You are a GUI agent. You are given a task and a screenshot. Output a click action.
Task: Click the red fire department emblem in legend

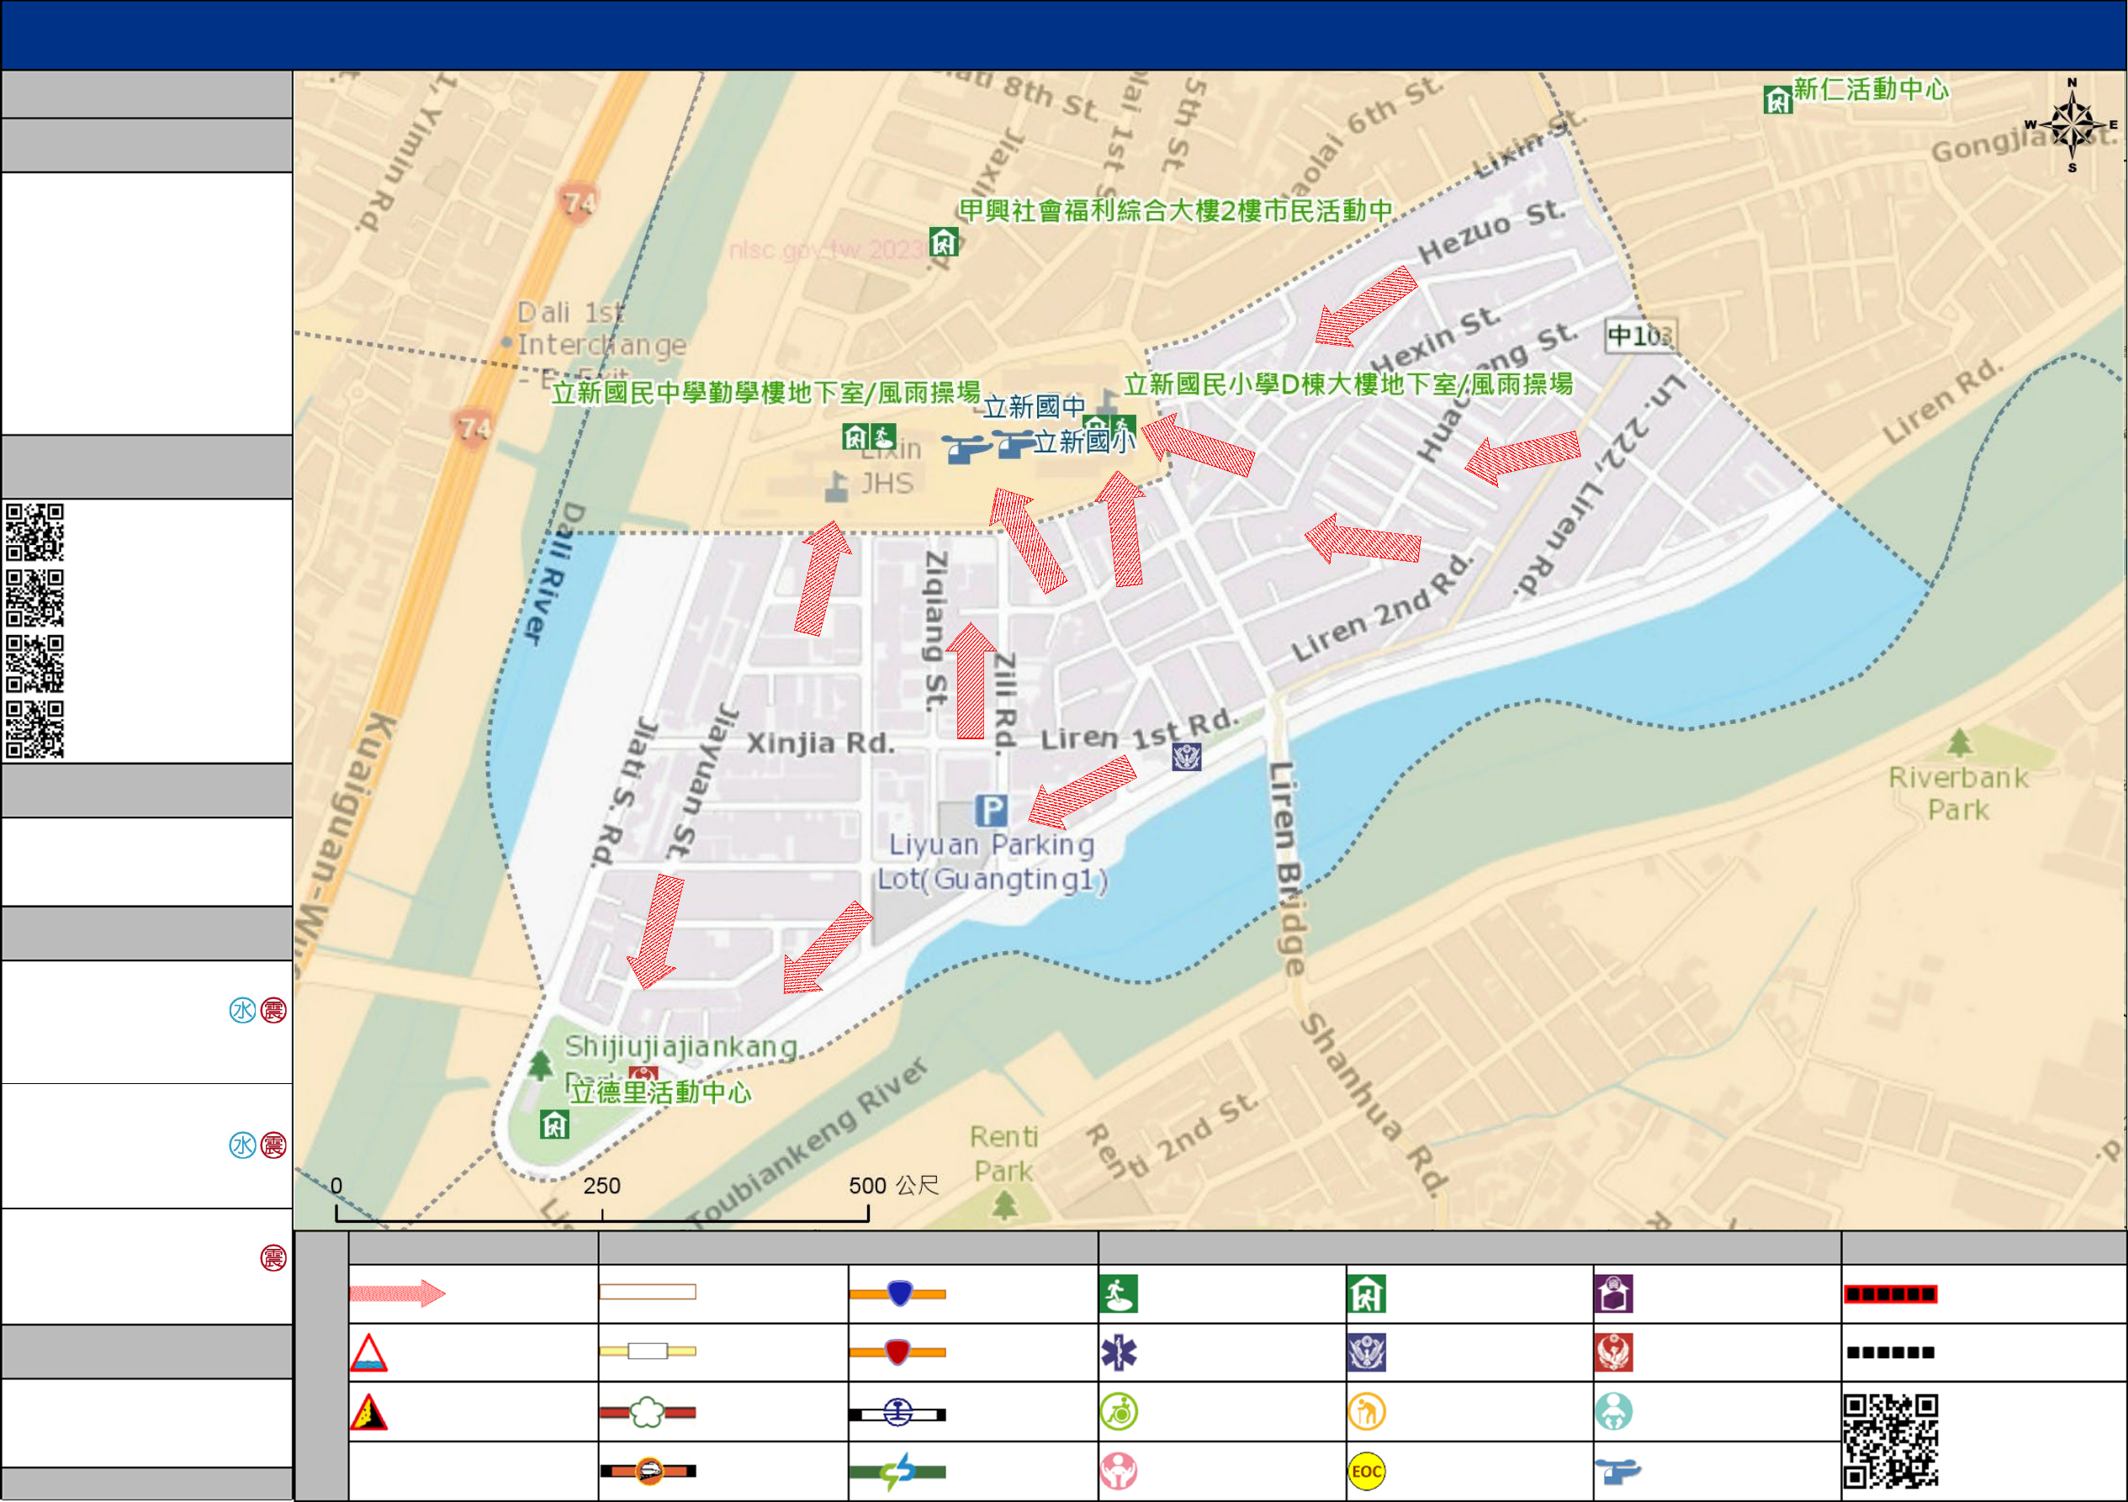1613,1353
